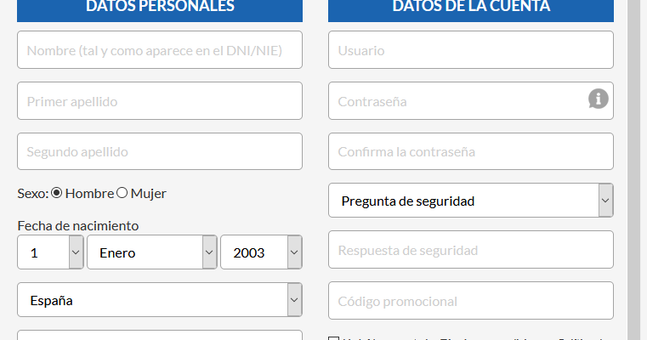Click the Segundo apellido field
Viewport: 647px width, 340px height.
pos(160,151)
